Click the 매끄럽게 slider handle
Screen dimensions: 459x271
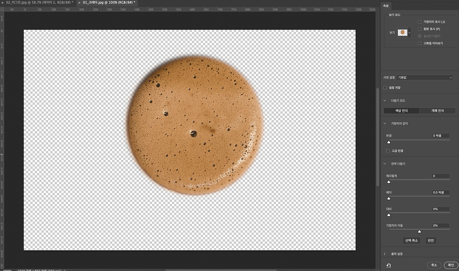389,182
